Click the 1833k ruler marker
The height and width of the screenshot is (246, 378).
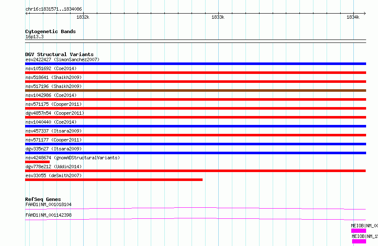[218, 17]
